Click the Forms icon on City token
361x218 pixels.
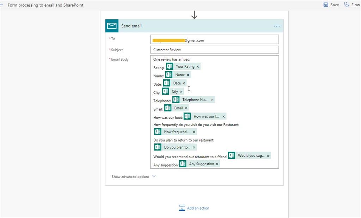(x=166, y=92)
